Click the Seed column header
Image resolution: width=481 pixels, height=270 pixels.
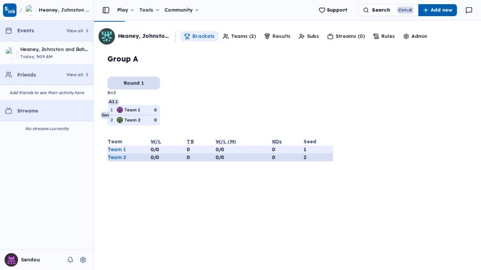(x=310, y=142)
